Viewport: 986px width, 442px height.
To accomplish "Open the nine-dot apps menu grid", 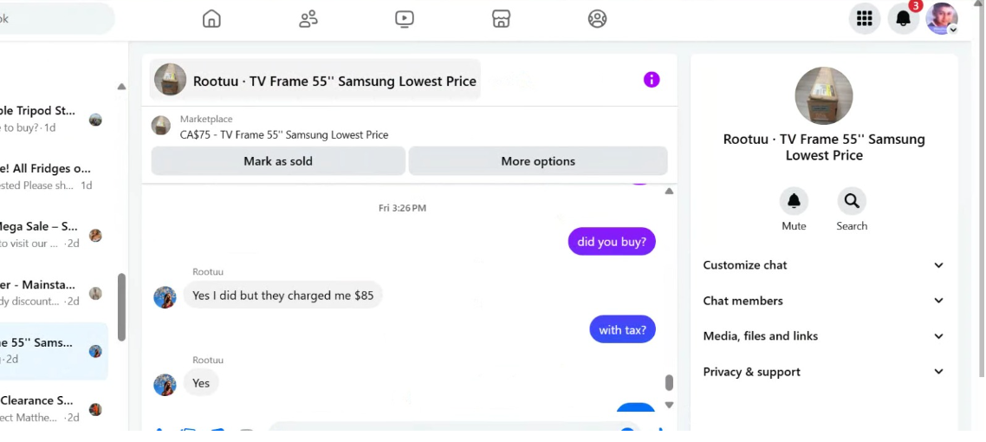I will [x=865, y=19].
